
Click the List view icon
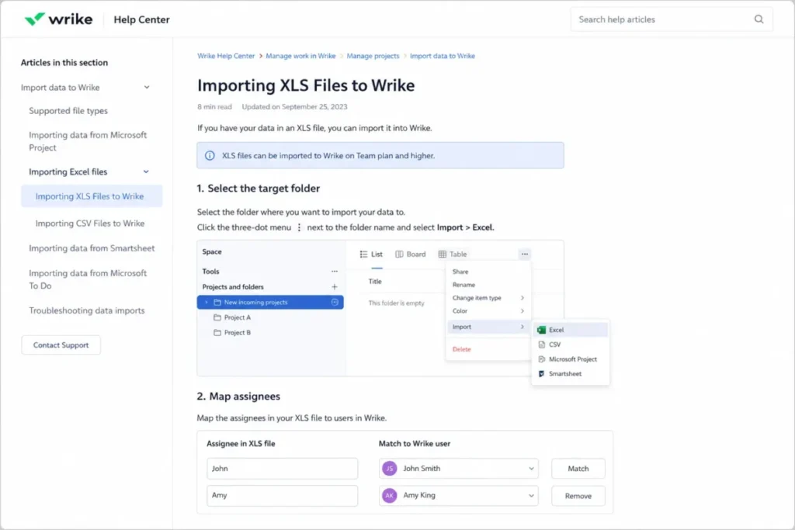[363, 255]
